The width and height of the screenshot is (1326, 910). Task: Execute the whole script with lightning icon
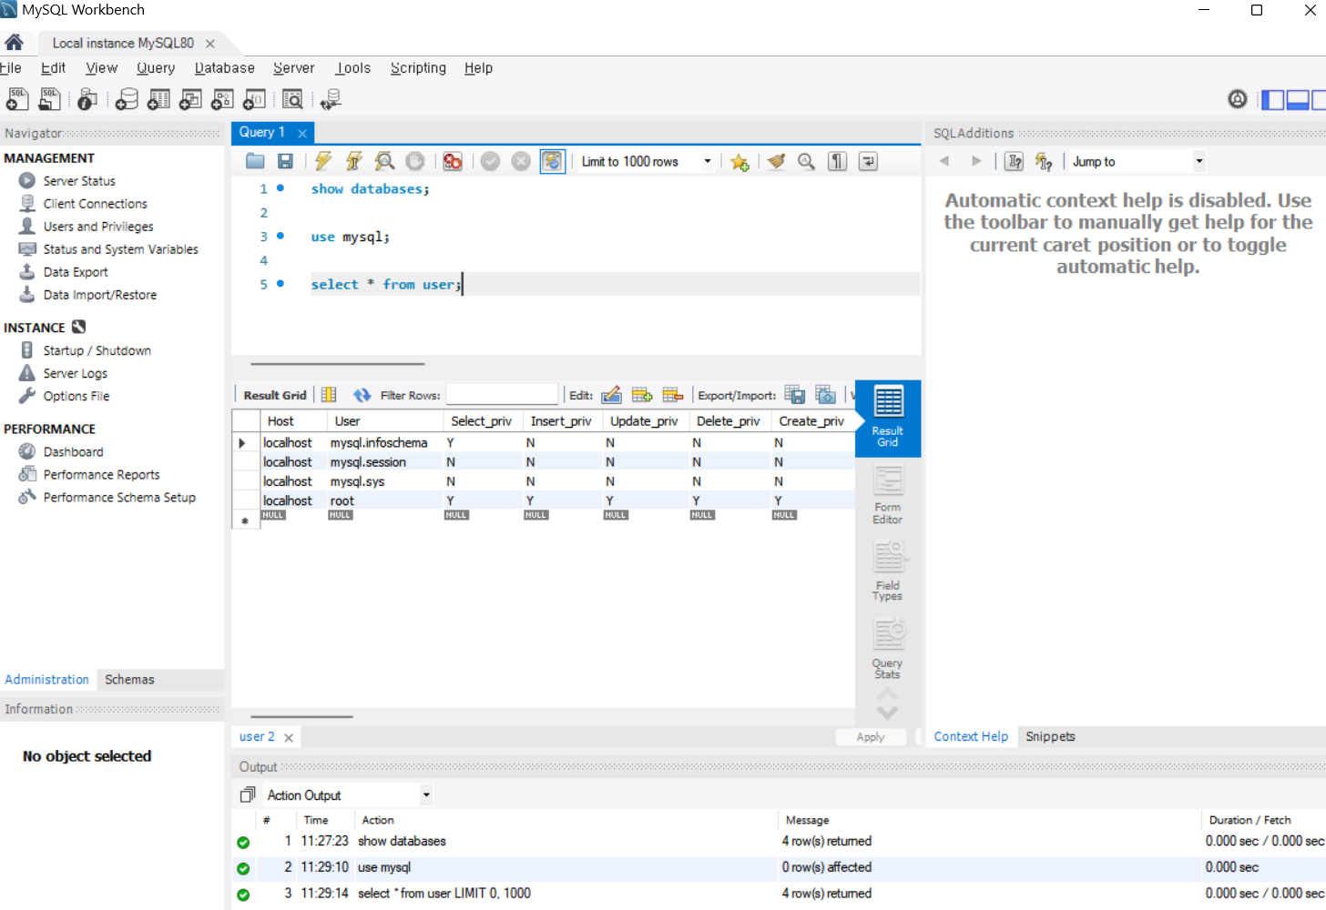click(x=323, y=161)
